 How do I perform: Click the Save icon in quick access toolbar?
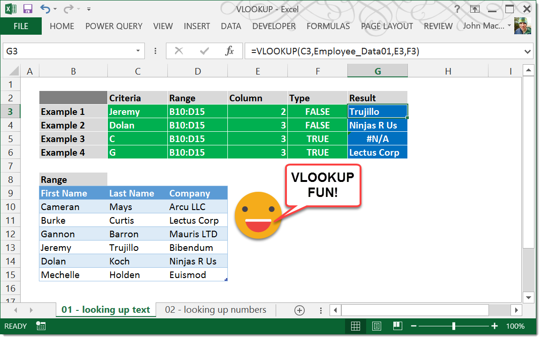click(28, 8)
